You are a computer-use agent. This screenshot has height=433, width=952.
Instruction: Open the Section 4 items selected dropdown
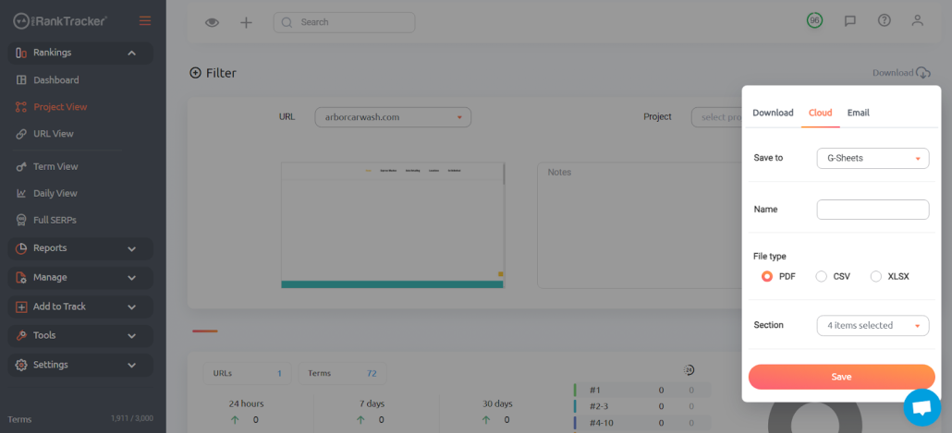click(873, 325)
